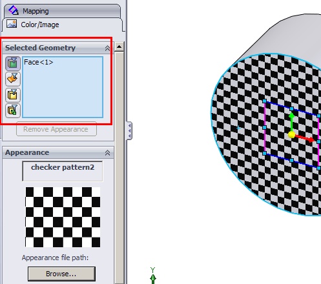Click the checker pattern2 name field

tap(63, 171)
